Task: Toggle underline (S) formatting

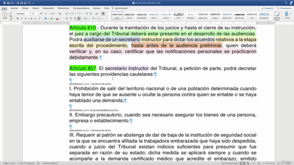Action: pos(25,18)
